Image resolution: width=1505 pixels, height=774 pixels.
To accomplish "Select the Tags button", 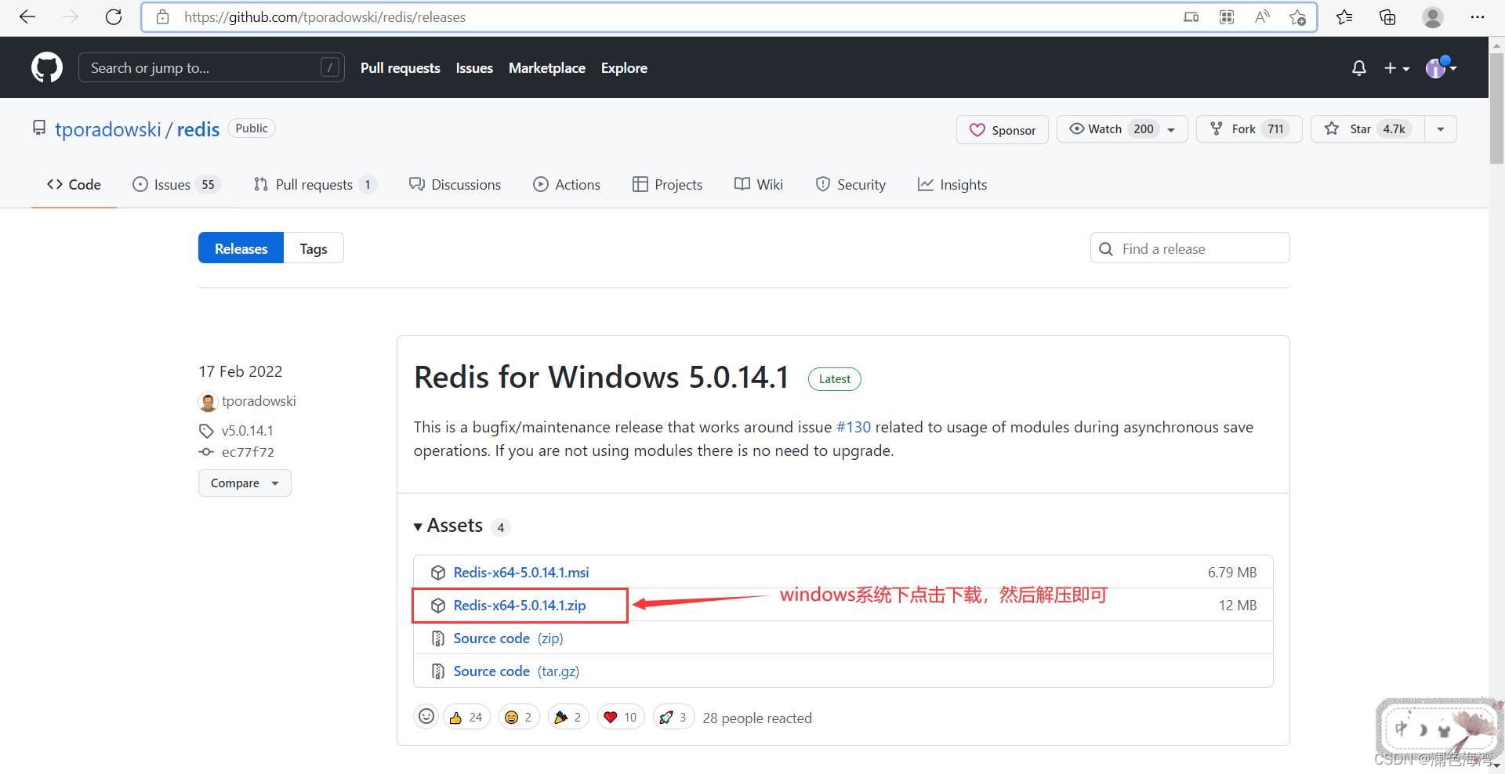I will pyautogui.click(x=314, y=248).
